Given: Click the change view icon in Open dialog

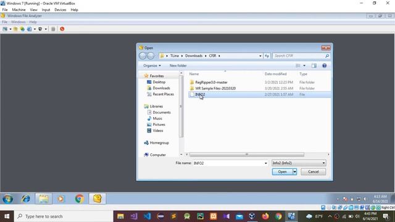Looking at the screenshot, I should [298, 66].
